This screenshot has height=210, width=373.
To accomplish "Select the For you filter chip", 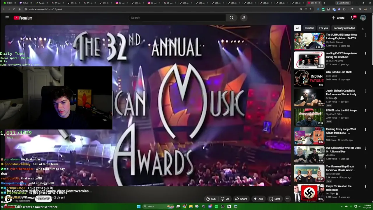I will coord(323,28).
